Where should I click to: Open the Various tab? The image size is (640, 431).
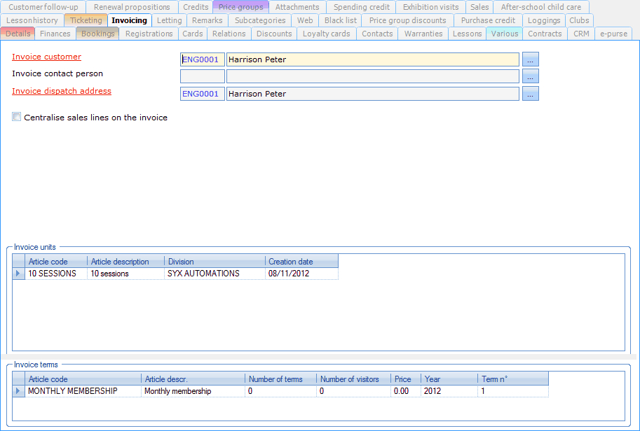tap(504, 34)
